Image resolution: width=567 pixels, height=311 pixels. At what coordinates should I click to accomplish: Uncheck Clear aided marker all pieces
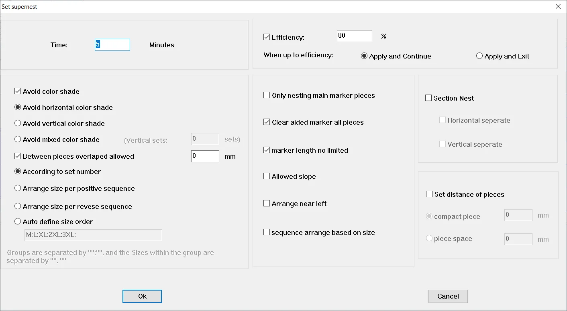click(x=267, y=122)
